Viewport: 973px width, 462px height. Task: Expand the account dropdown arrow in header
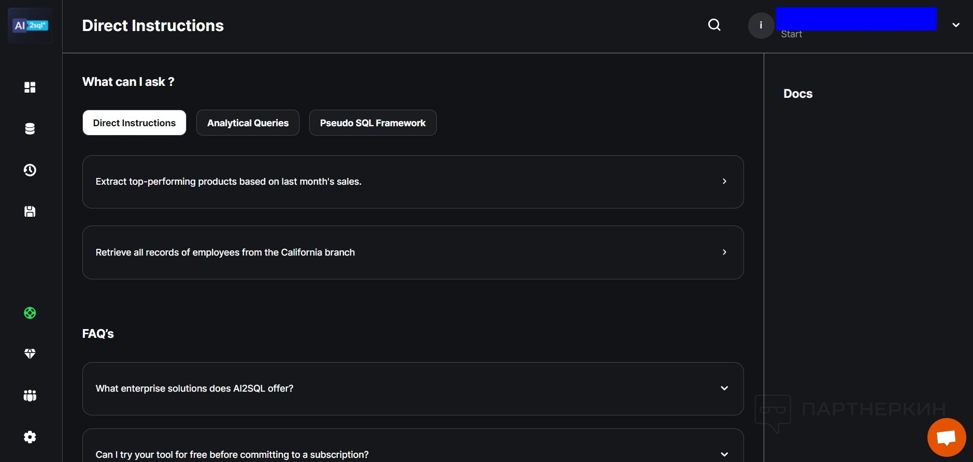click(956, 25)
